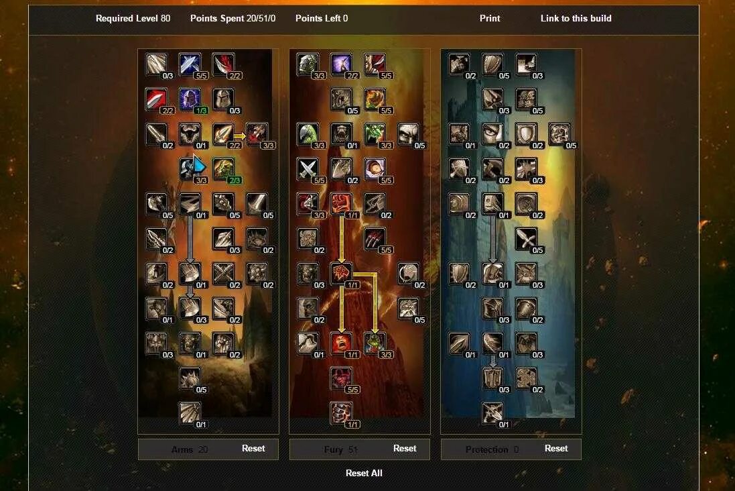Click Reset All below the trees
735x491 pixels.
(x=364, y=473)
